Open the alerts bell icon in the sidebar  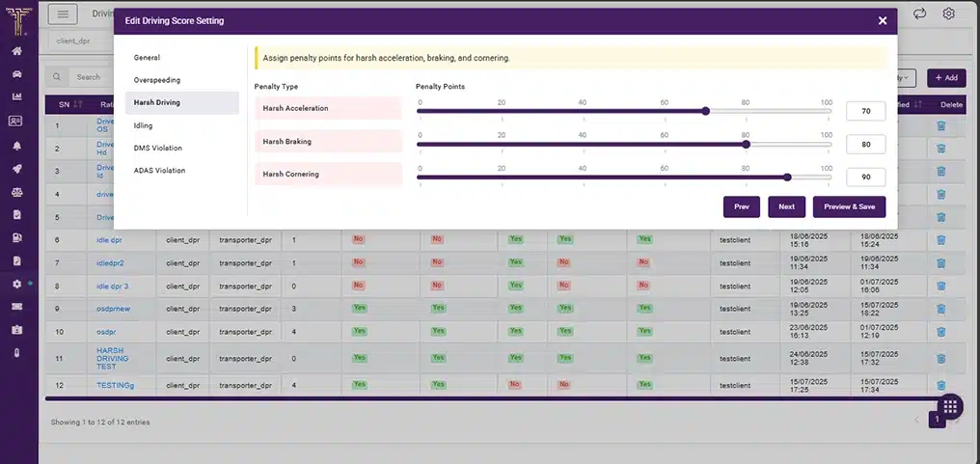[16, 145]
